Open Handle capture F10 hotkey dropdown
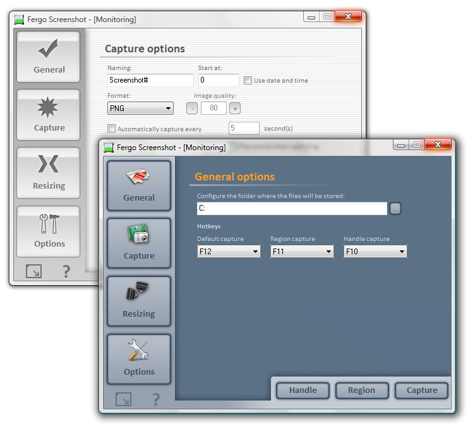The height and width of the screenshot is (427, 468). (375, 252)
